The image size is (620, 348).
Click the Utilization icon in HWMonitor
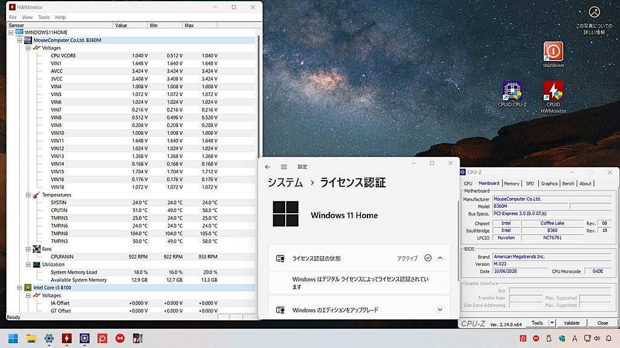36,265
